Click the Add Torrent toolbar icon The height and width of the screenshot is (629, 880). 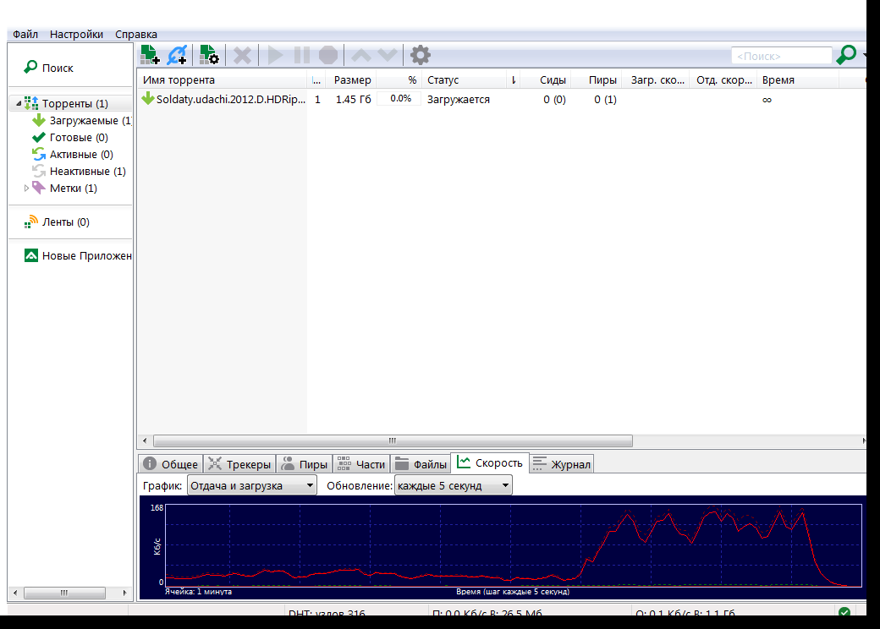[150, 56]
